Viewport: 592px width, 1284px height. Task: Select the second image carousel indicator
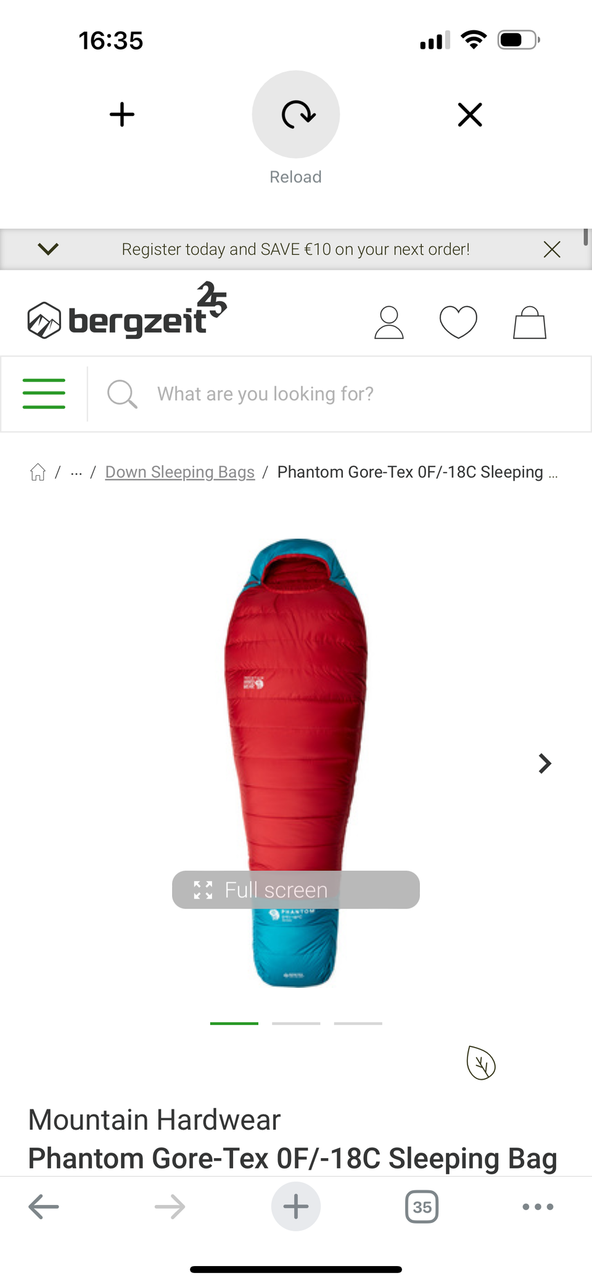296,1023
